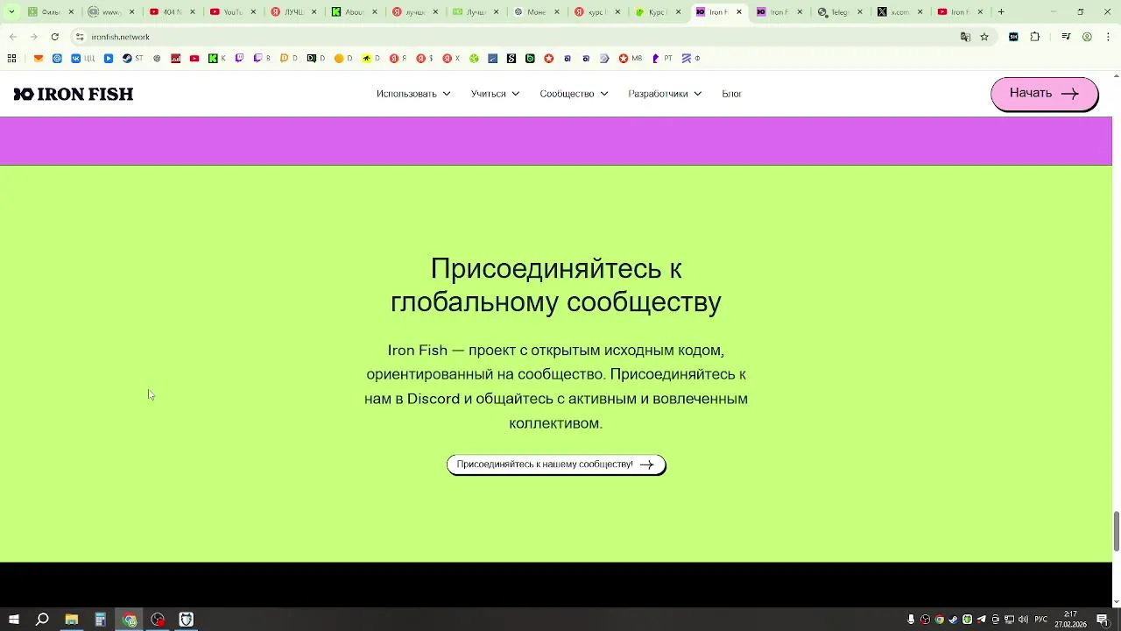The height and width of the screenshot is (631, 1121).
Task: Open the media control icon in toolbar
Action: pyautogui.click(x=1066, y=37)
